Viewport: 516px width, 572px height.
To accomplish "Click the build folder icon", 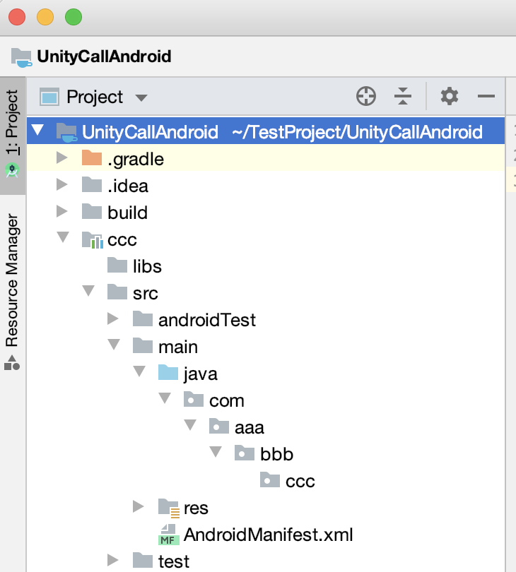I will [x=92, y=211].
